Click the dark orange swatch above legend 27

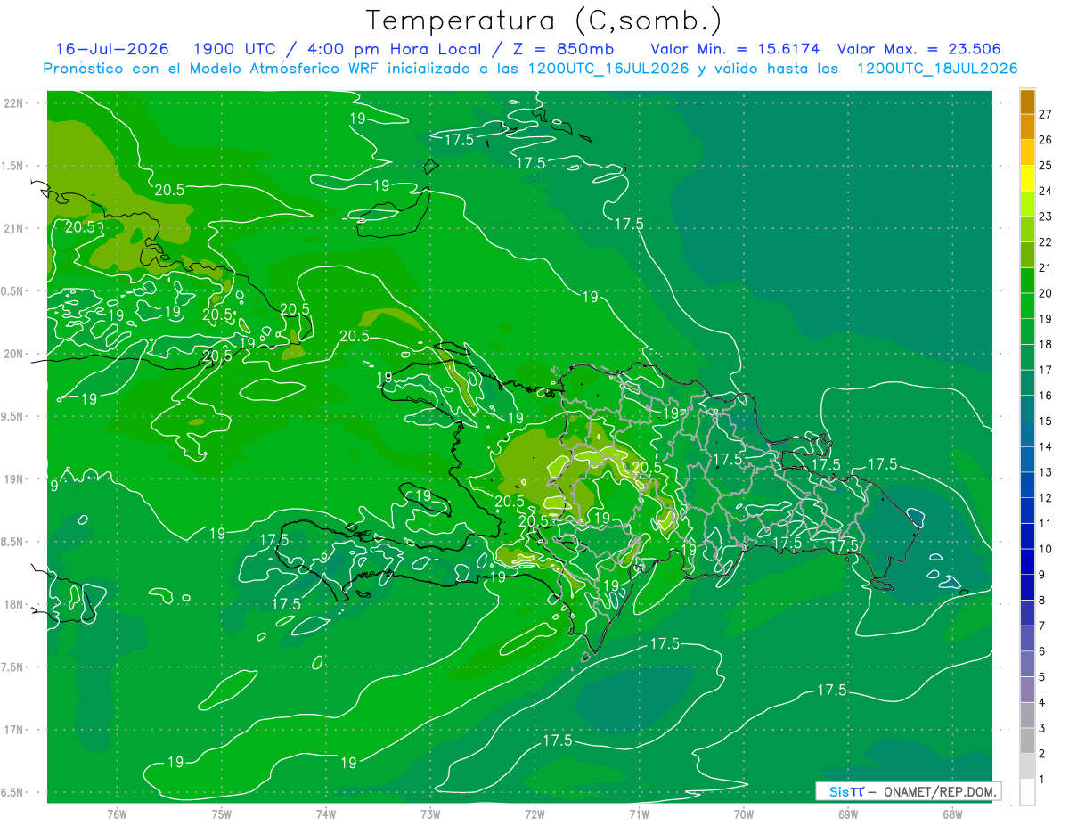(x=1027, y=102)
